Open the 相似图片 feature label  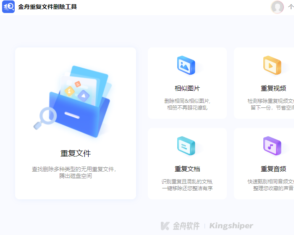[x=187, y=89]
